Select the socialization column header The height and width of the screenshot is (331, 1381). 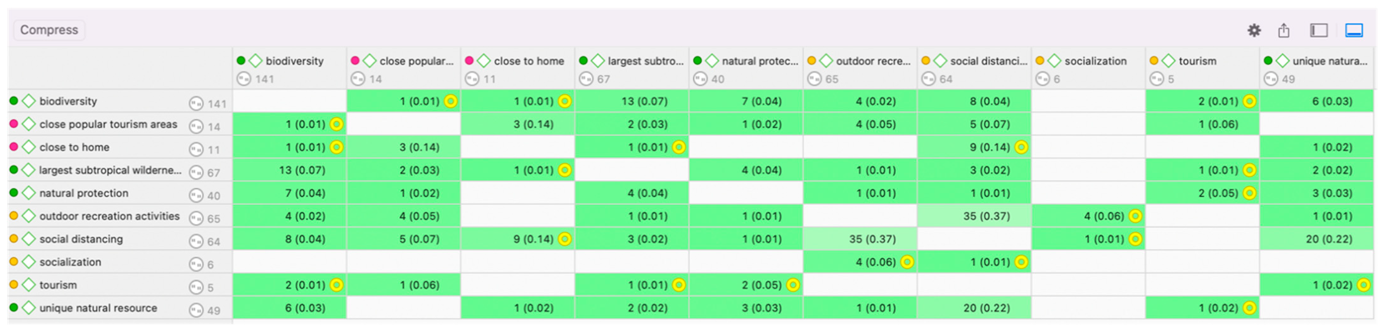point(1095,61)
